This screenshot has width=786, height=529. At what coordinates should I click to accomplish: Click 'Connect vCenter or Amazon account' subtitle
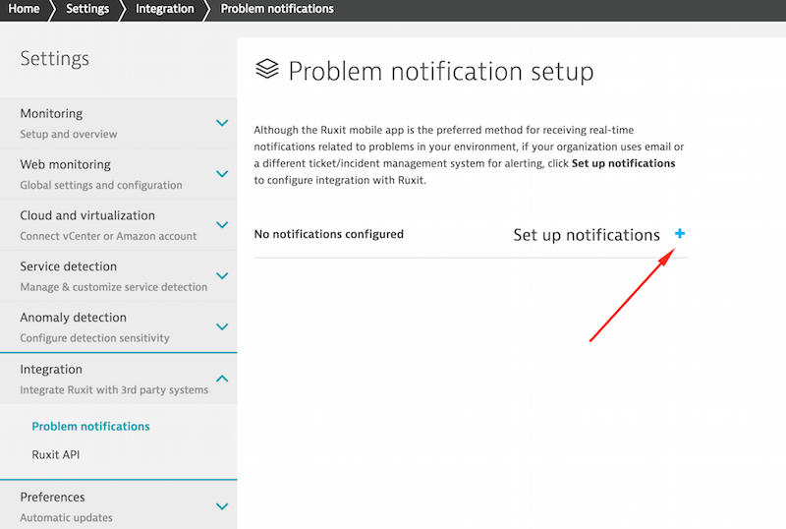(108, 236)
